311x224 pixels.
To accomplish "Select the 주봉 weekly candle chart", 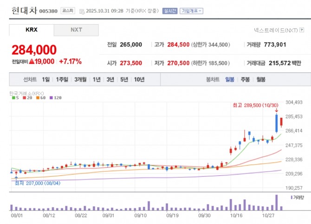I will point(245,79).
